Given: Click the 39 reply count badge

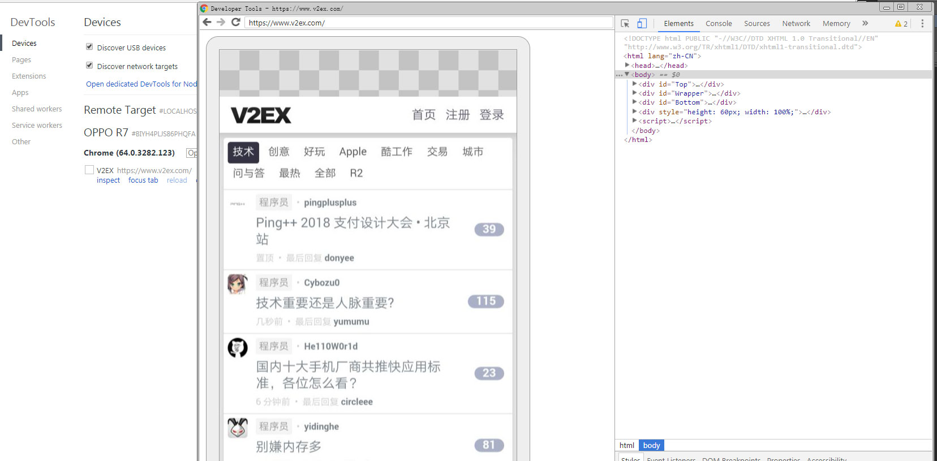Looking at the screenshot, I should 489,229.
